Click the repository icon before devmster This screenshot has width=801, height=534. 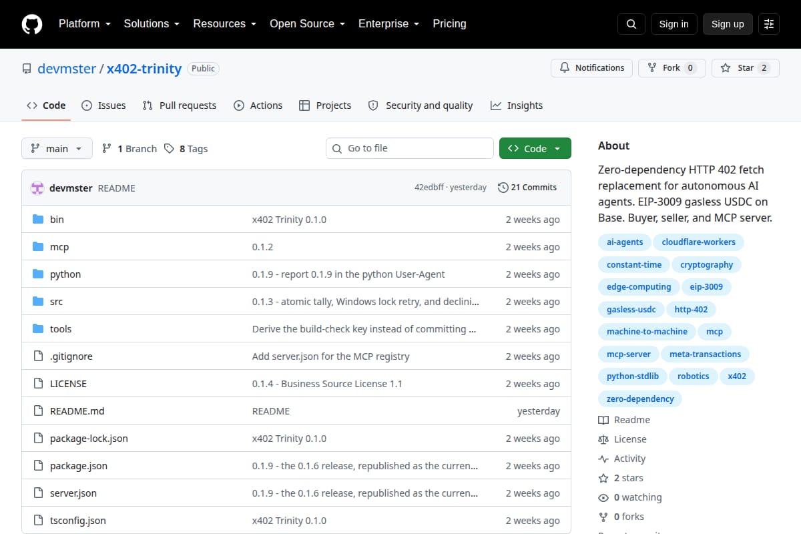[27, 69]
